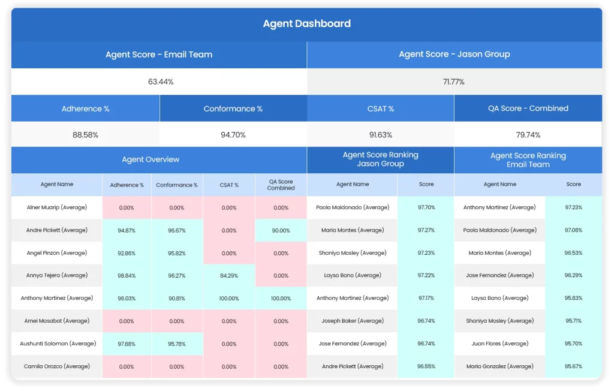Select Andre Pickett in the Agent Overview table

click(57, 230)
